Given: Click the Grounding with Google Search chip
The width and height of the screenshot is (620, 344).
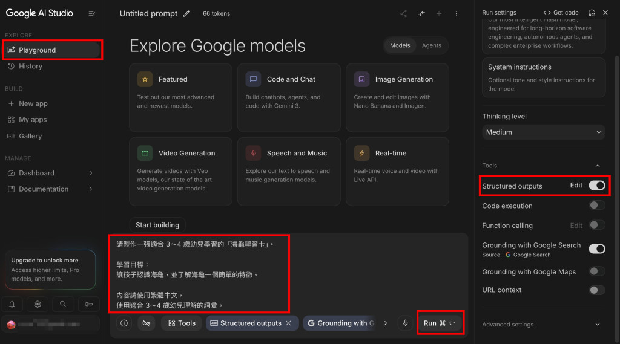Looking at the screenshot, I should tap(339, 323).
